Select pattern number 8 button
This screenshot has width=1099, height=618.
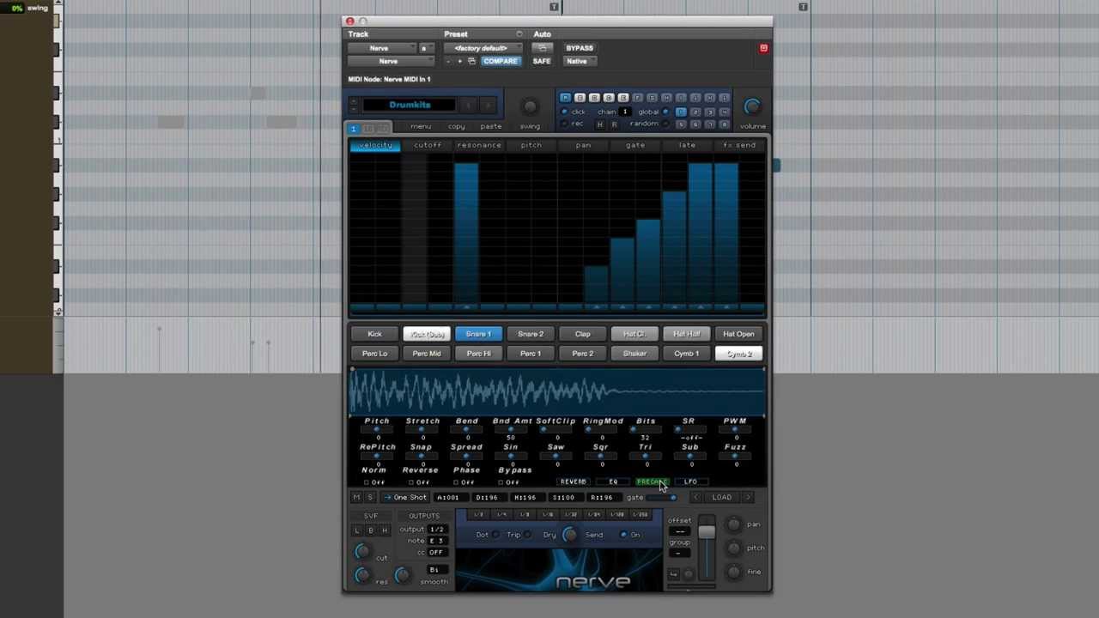click(725, 124)
